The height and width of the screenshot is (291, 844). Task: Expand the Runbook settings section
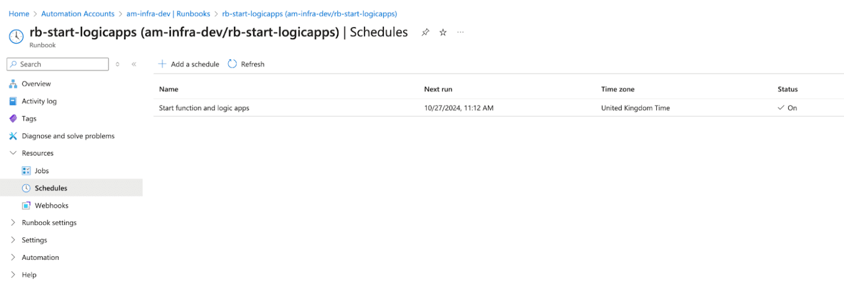[x=14, y=223]
